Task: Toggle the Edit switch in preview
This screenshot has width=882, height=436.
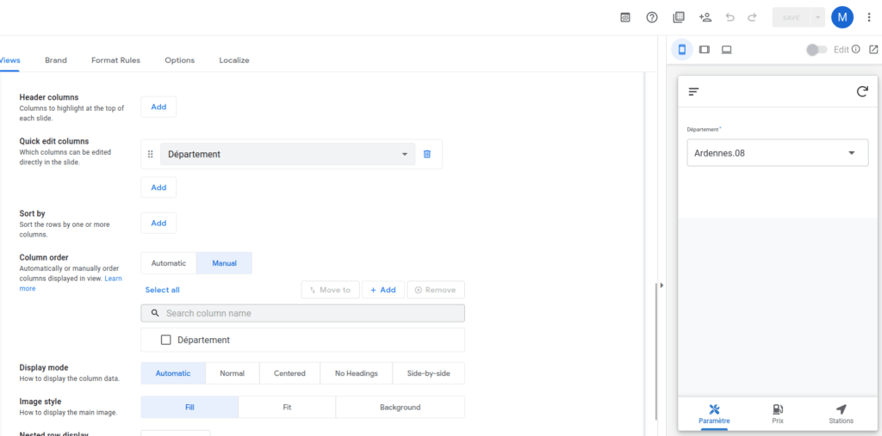Action: tap(817, 49)
